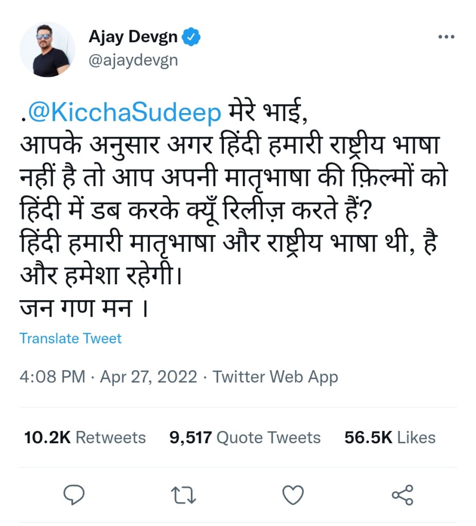Screen dimensions: 476x526
Task: Reply to the tweet via speech bubble
Action: tap(74, 495)
